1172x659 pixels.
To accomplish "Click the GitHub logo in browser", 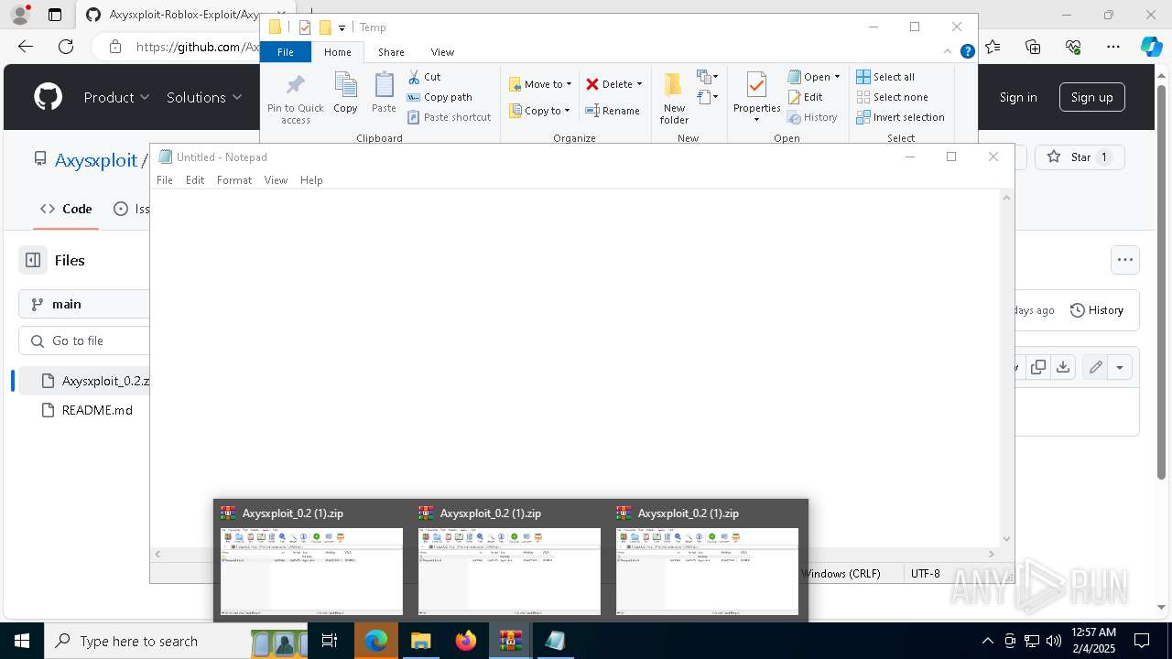I will tap(48, 97).
